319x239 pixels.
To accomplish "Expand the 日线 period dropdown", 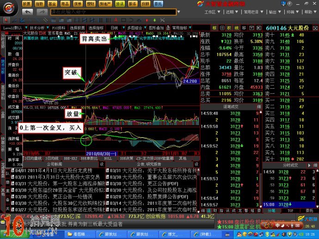I will [123, 28].
